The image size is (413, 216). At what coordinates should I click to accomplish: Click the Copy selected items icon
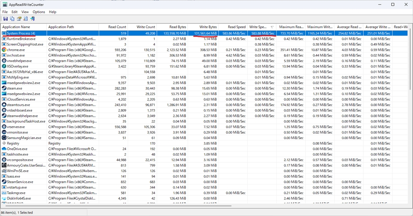pyautogui.click(x=12, y=19)
